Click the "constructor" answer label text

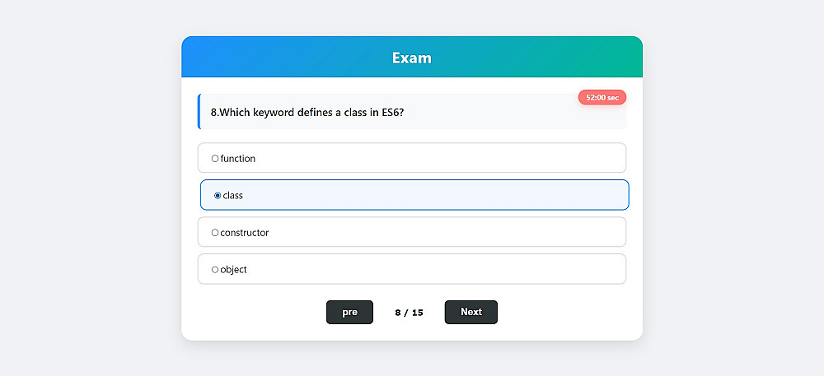[245, 233]
